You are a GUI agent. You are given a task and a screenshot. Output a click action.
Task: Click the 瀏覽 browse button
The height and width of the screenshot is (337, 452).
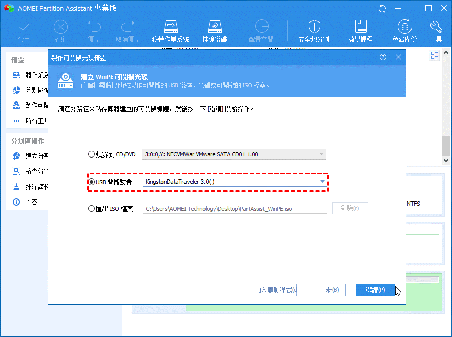coord(350,208)
